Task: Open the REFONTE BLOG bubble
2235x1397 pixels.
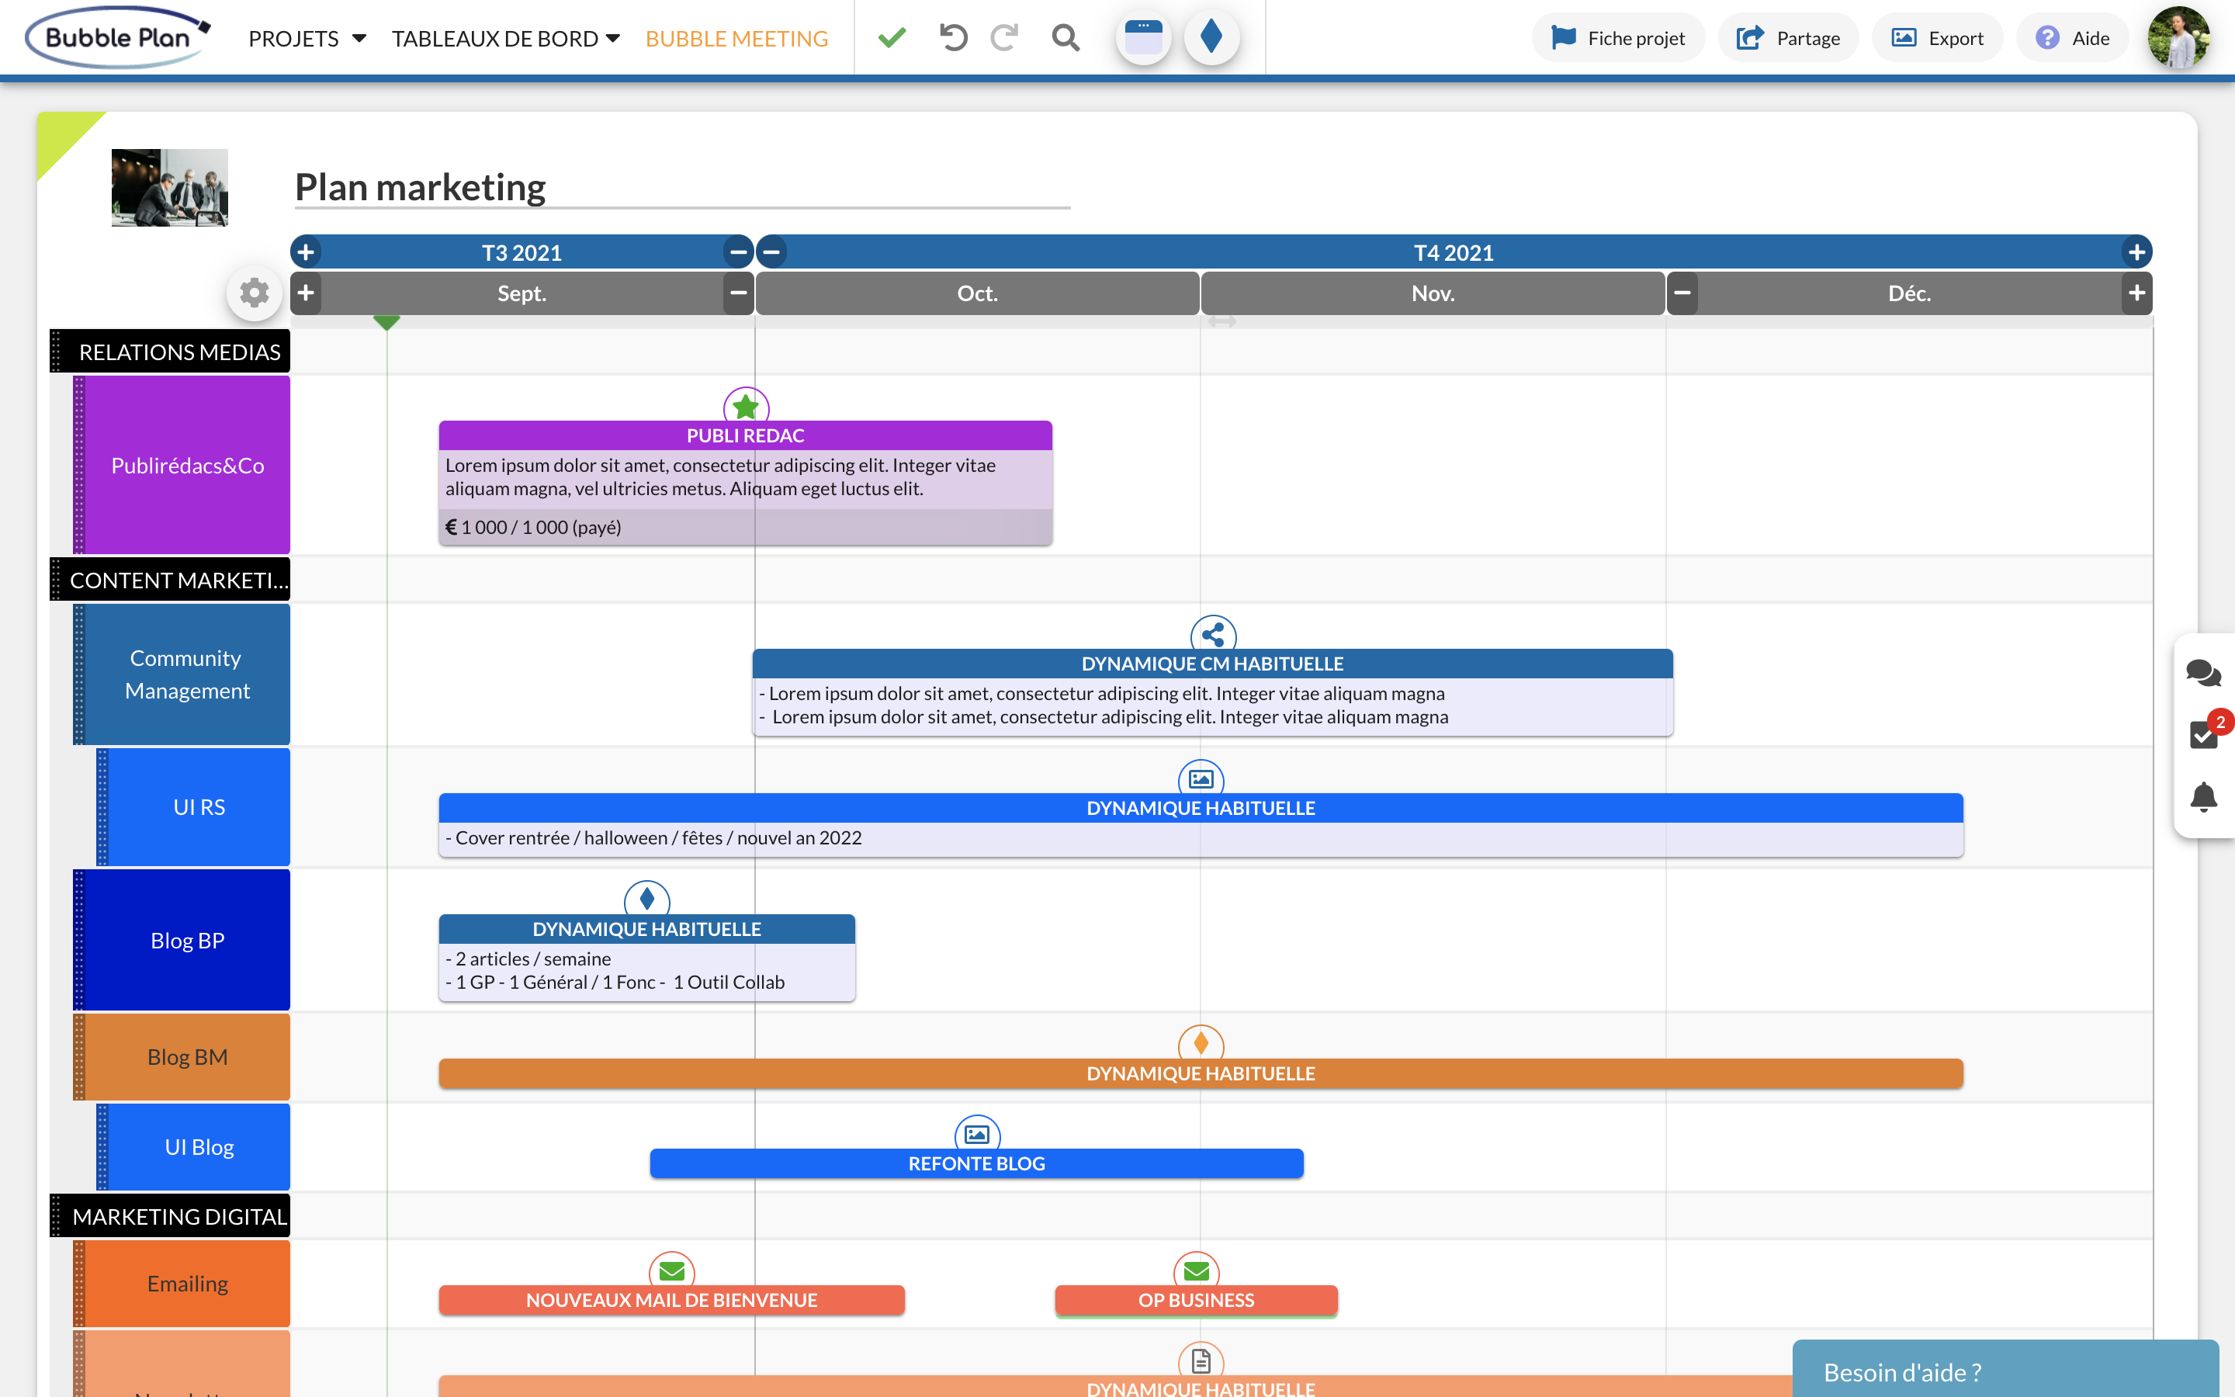Action: tap(976, 1163)
